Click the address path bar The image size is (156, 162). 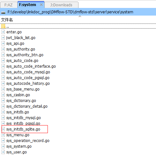pos(78,12)
